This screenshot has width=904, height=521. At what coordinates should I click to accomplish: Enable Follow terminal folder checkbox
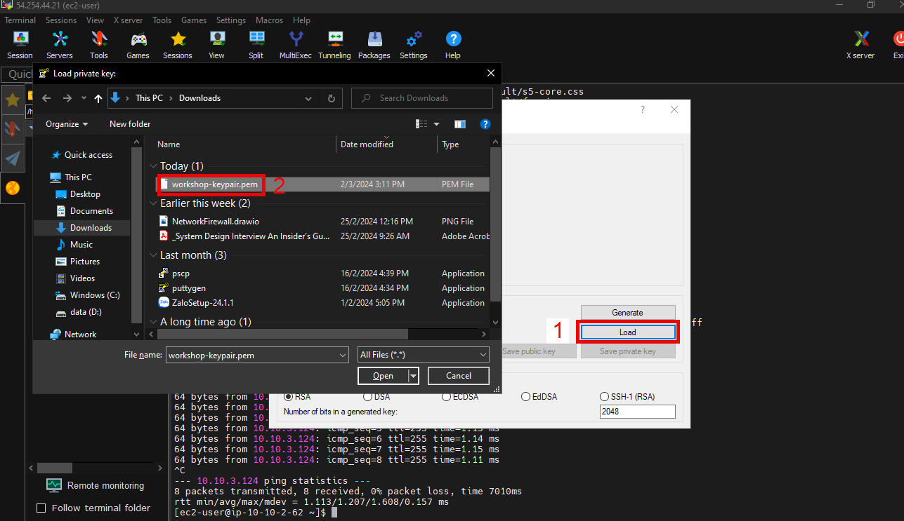coord(41,508)
